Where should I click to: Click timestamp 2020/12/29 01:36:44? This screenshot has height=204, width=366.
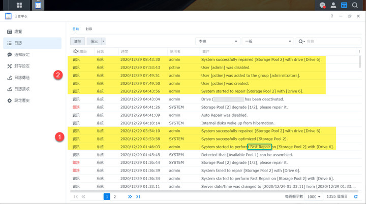140,162
